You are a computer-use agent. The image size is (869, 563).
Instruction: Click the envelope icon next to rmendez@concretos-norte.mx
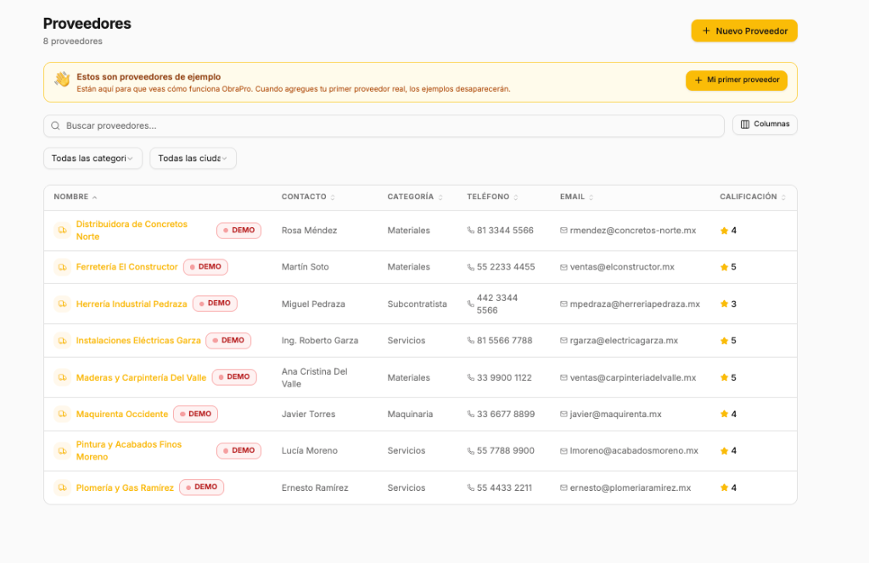pyautogui.click(x=563, y=231)
